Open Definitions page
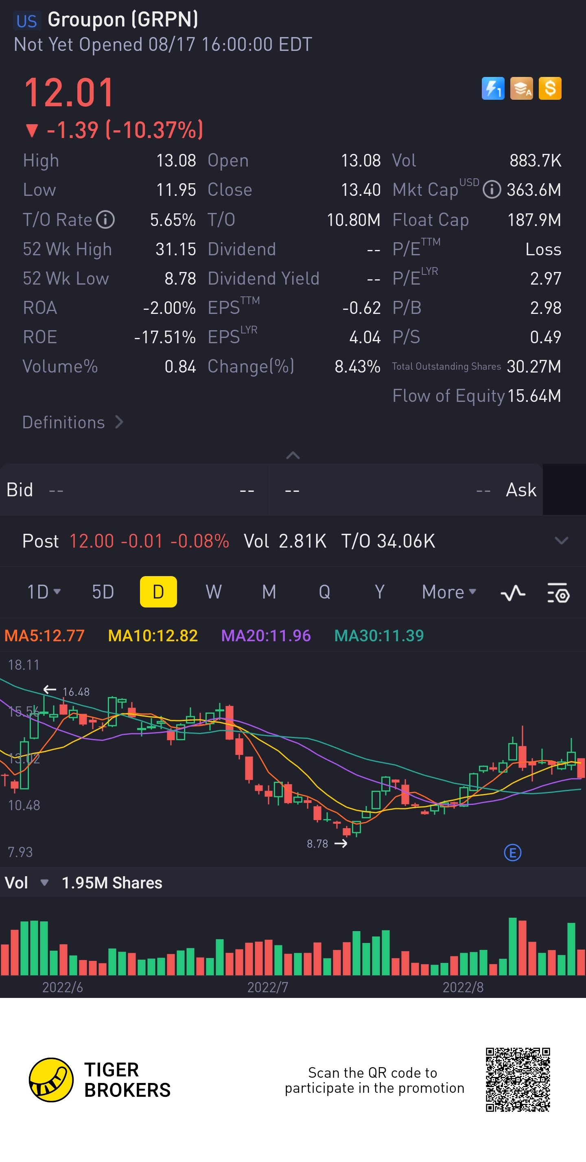Screen dimensions: 586x1162 coord(72,422)
